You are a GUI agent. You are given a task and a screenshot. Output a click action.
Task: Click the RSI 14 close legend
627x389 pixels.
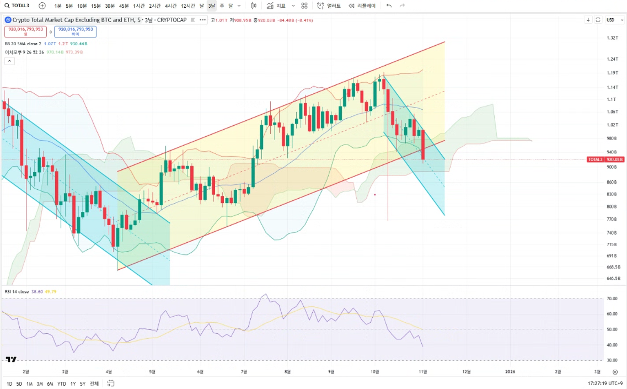[17, 292]
